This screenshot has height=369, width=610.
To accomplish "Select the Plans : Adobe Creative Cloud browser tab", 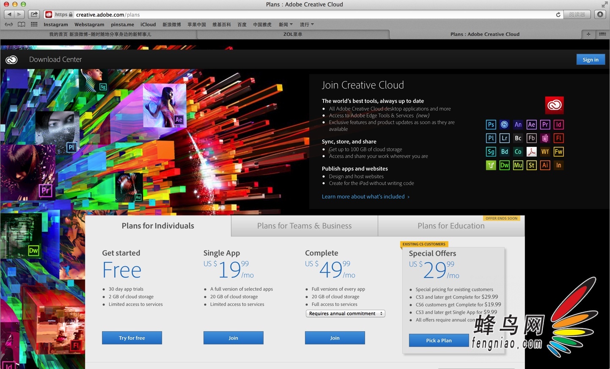I will tap(485, 34).
